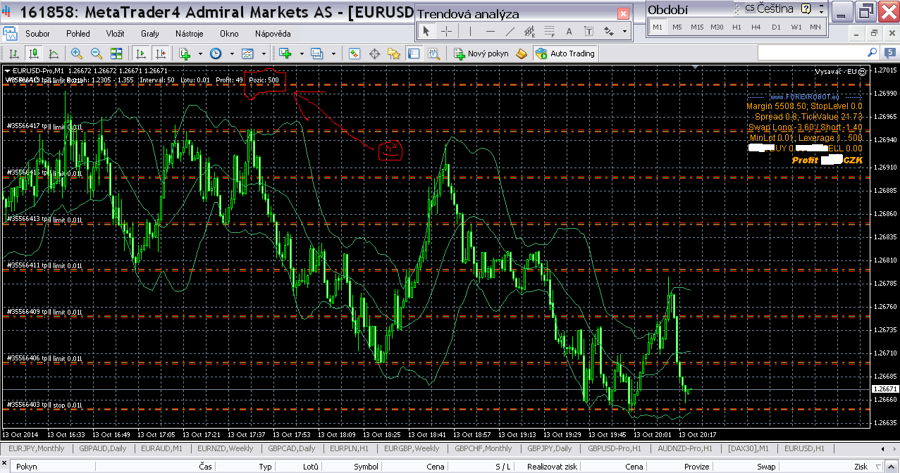Click search magnifier icon
Viewport: 900px width, 473px height.
click(x=872, y=53)
